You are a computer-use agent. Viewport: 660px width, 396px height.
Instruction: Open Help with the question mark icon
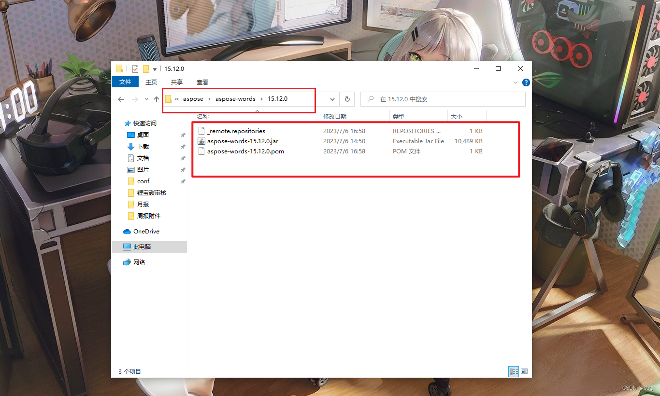click(526, 82)
